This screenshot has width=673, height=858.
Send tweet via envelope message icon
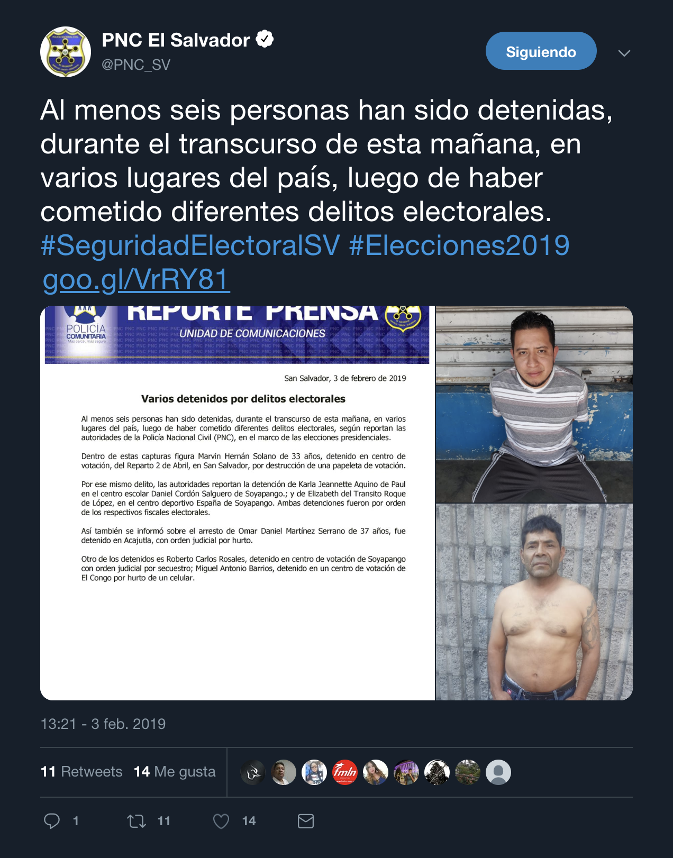click(x=306, y=821)
